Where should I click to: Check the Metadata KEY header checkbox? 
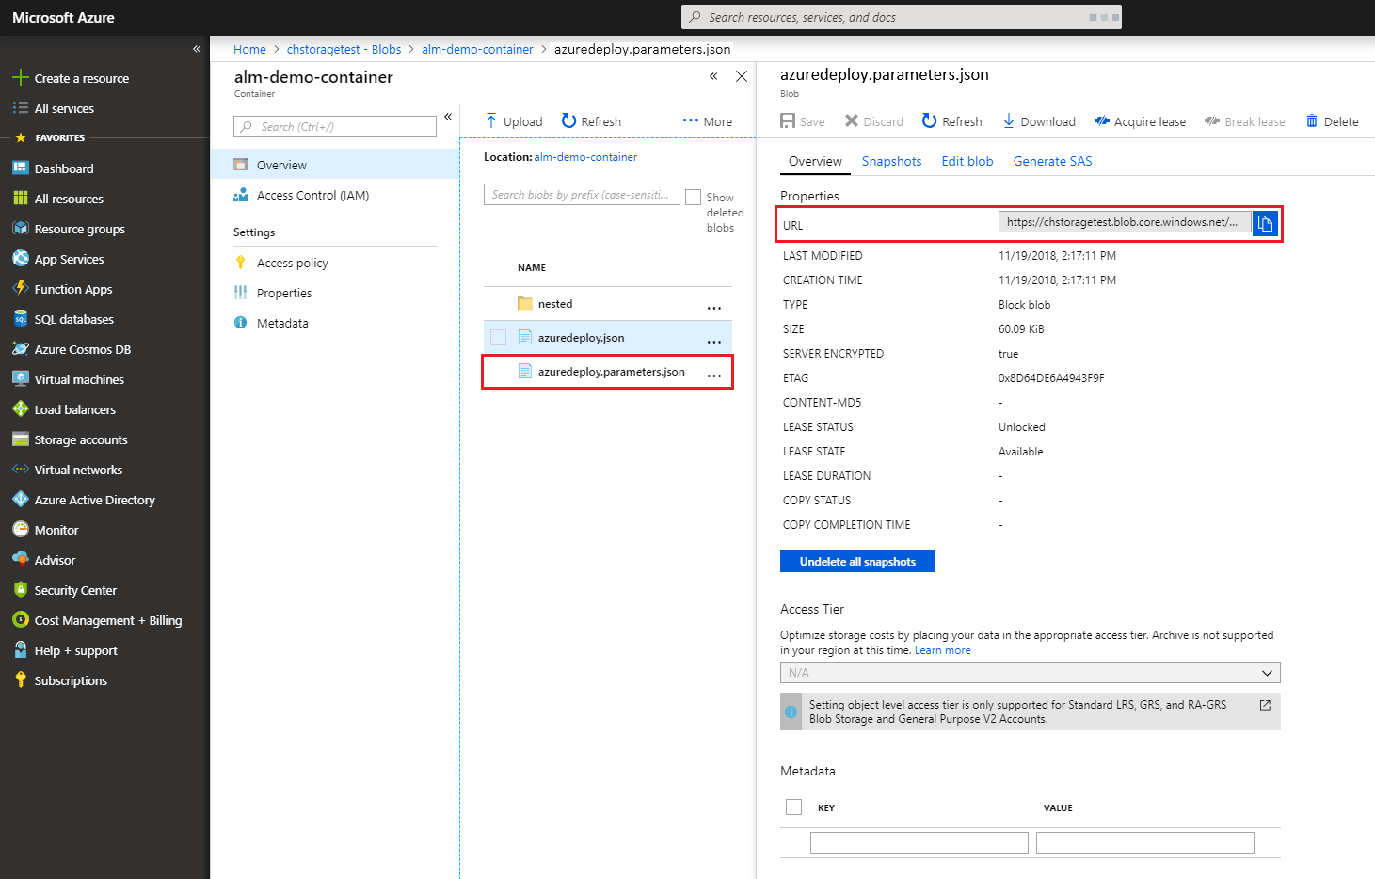[793, 807]
